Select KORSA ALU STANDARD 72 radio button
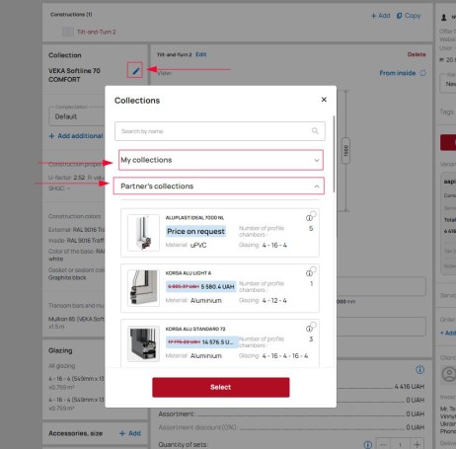 click(314, 325)
